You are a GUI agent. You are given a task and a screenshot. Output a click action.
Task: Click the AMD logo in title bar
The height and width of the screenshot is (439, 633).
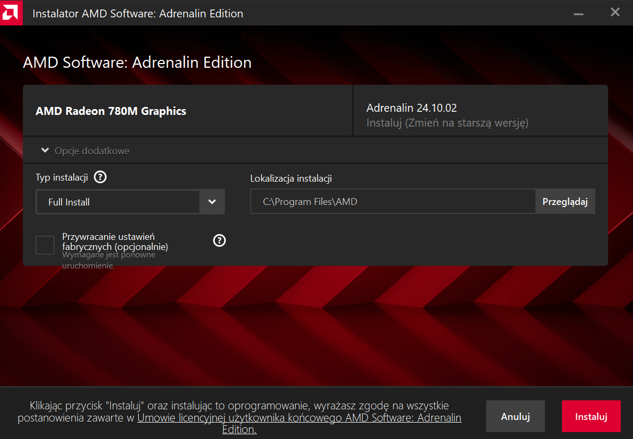click(11, 13)
